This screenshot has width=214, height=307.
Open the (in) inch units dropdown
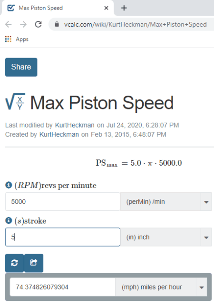(166, 237)
